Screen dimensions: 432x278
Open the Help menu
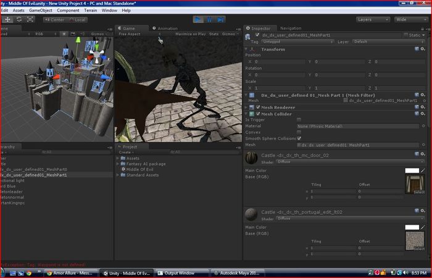(126, 11)
